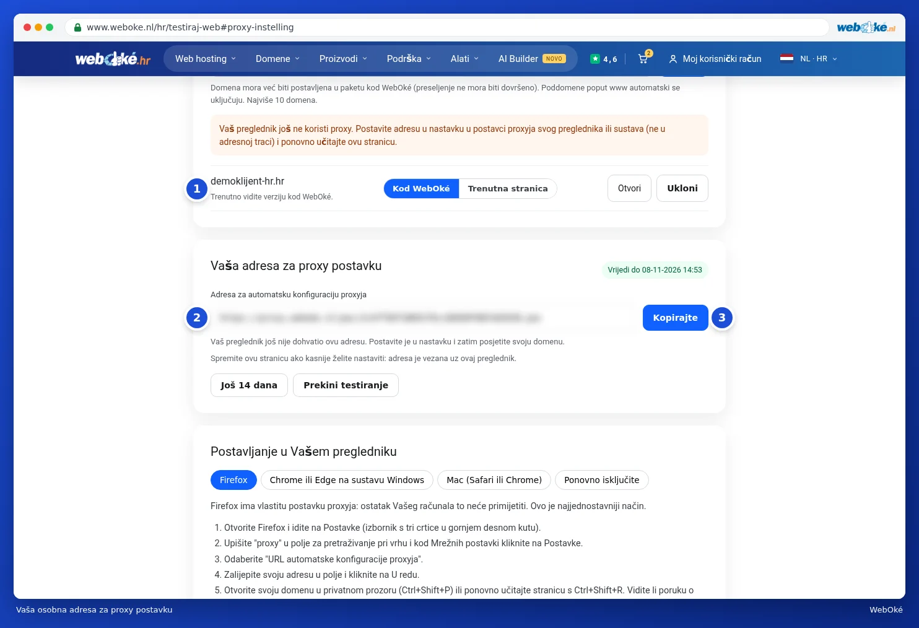Click the heading Postavljanje u Vašem pregledniku
Screen dimensions: 919x628
point(303,451)
